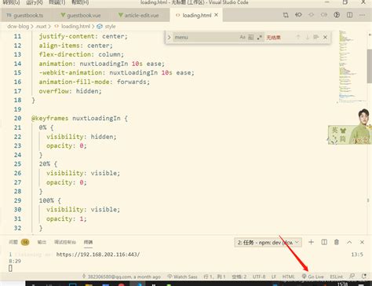Open the terminal selector 'npm: dev' dropdown
The height and width of the screenshot is (286, 372).
coord(268,243)
